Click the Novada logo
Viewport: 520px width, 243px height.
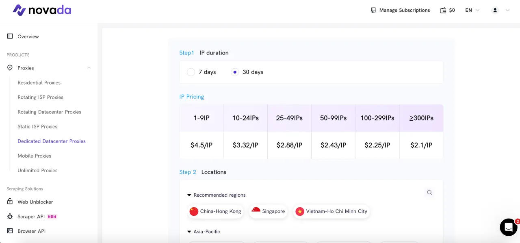pos(41,10)
